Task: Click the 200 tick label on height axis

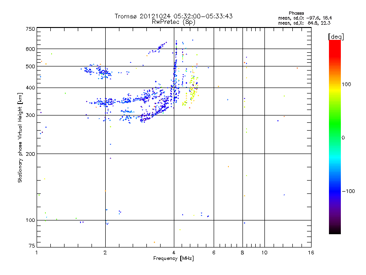Action: 30,154
